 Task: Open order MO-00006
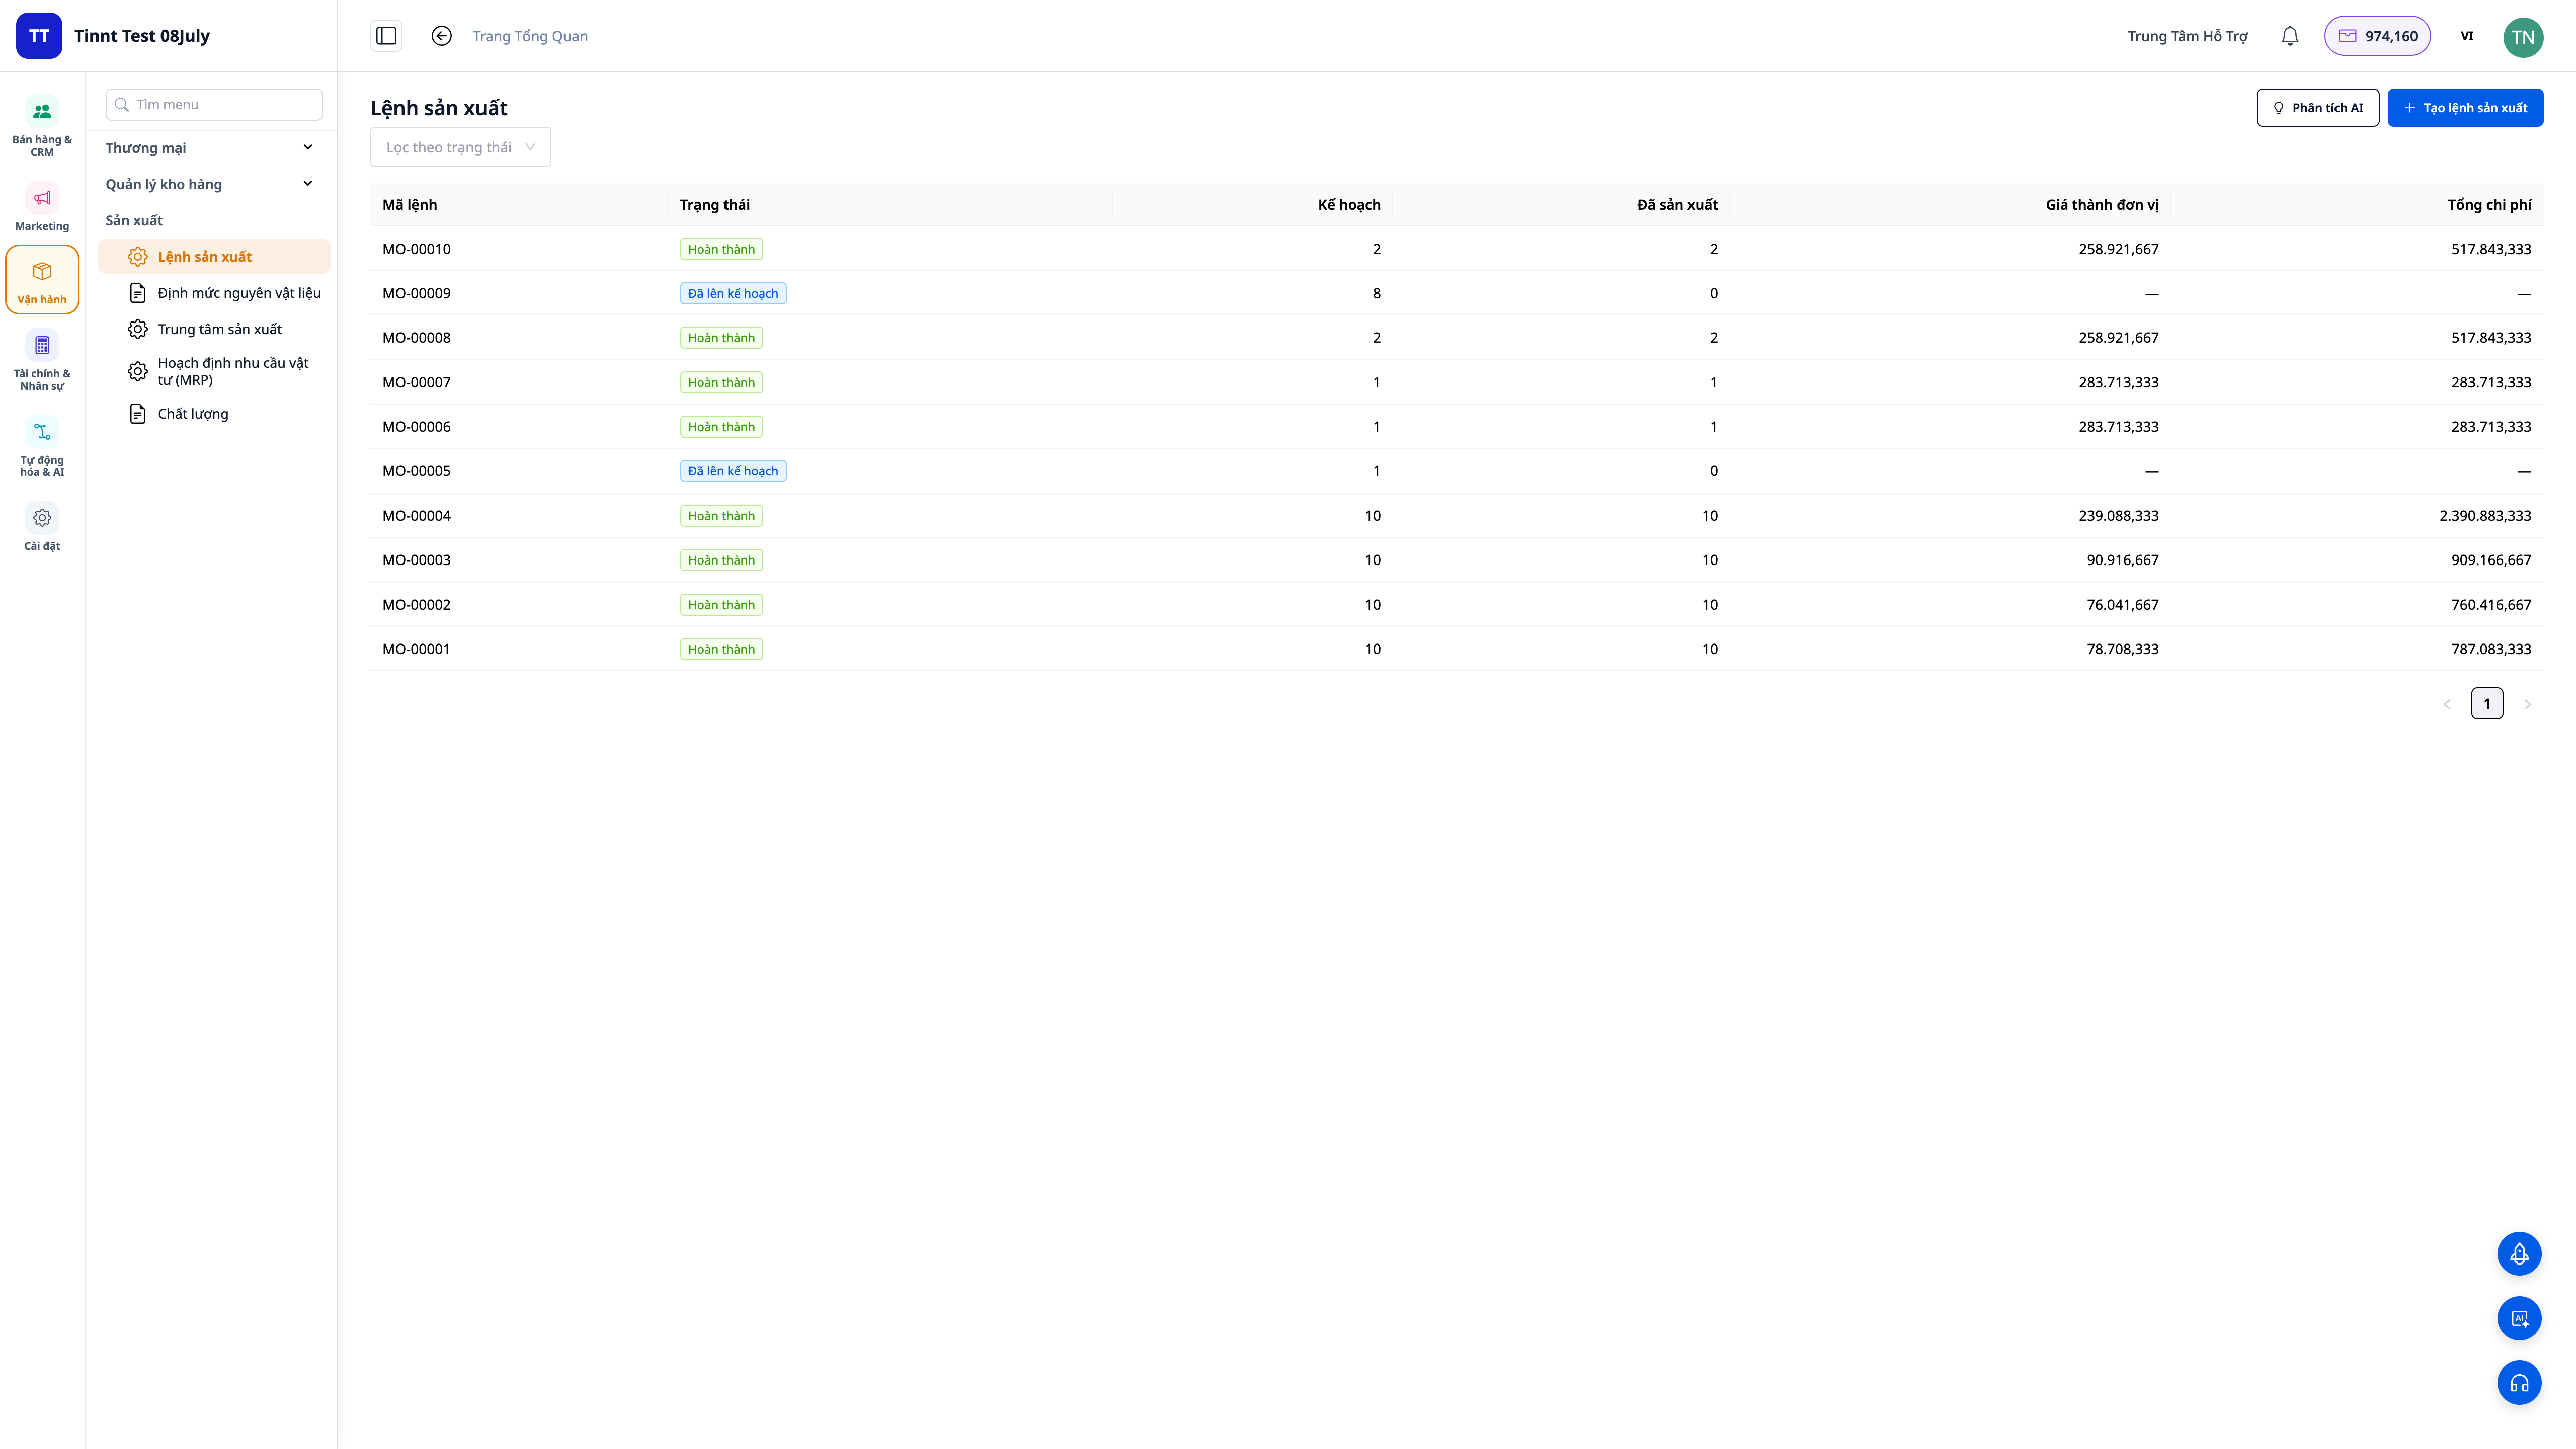click(x=416, y=427)
